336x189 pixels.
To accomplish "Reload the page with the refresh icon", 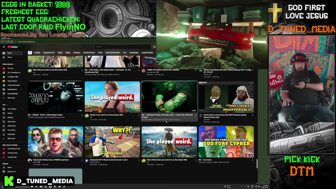I will tap(8, 42).
